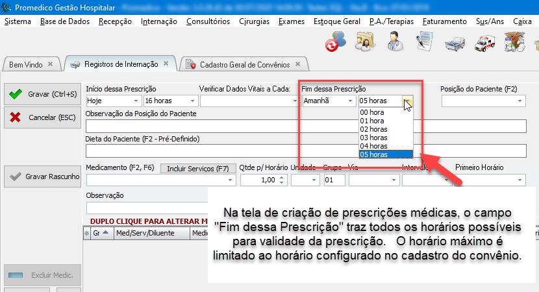The height and width of the screenshot is (292, 539).
Task: Expand the Início dessa Prescrição day dropdown
Action: click(136, 101)
